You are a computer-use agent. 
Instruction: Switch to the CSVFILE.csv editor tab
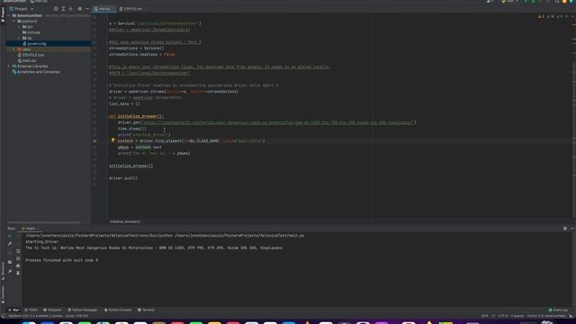click(132, 9)
